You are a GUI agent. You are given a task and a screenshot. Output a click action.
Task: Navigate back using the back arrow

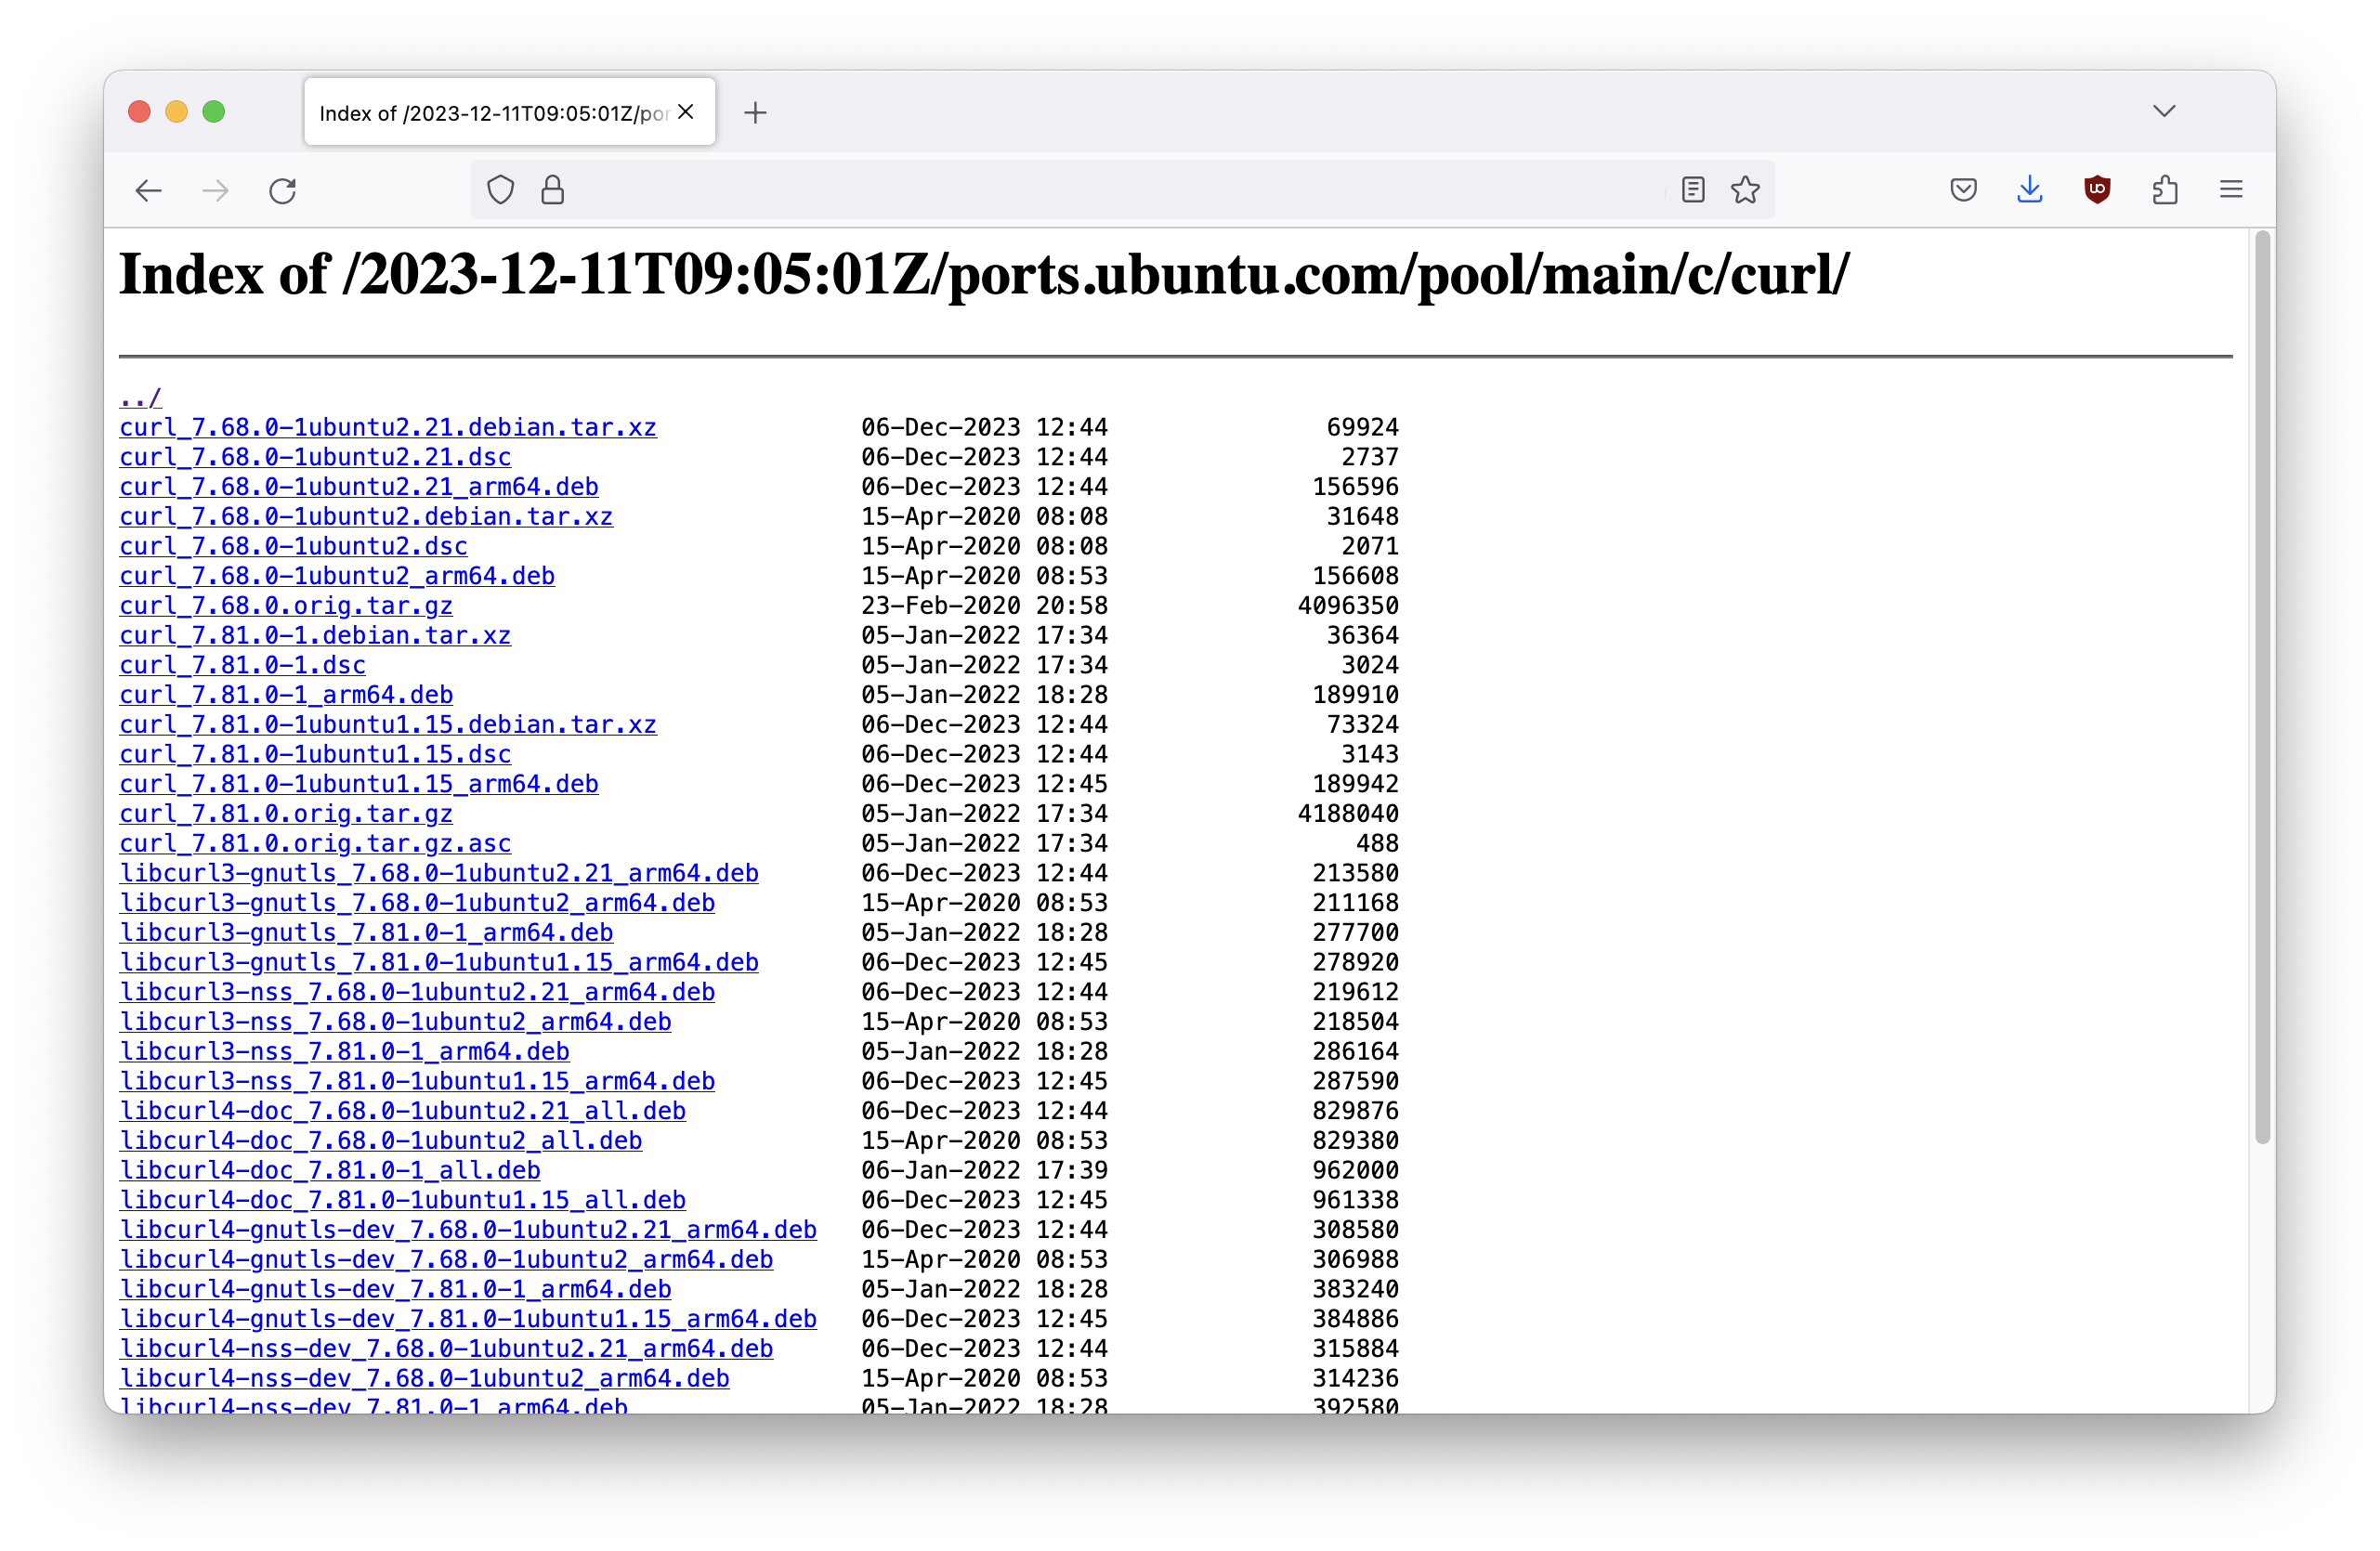[x=147, y=190]
